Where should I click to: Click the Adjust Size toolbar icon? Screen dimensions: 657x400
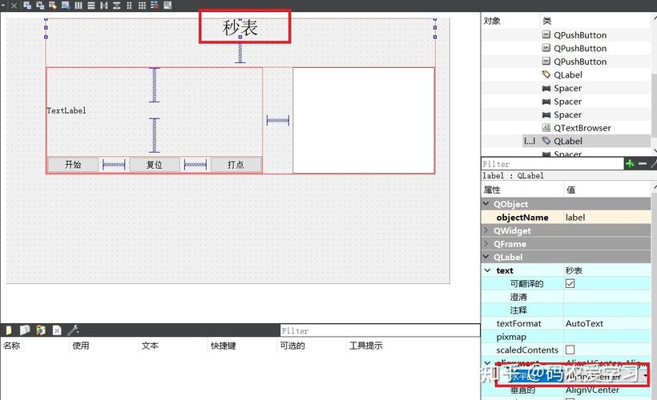(x=167, y=6)
